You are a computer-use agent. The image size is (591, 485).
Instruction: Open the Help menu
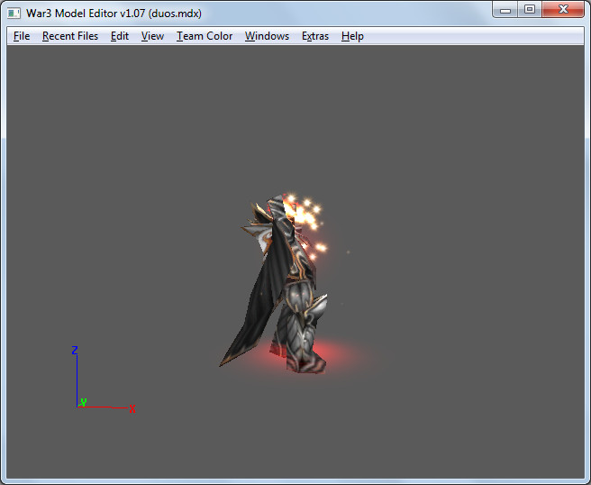pyautogui.click(x=352, y=36)
